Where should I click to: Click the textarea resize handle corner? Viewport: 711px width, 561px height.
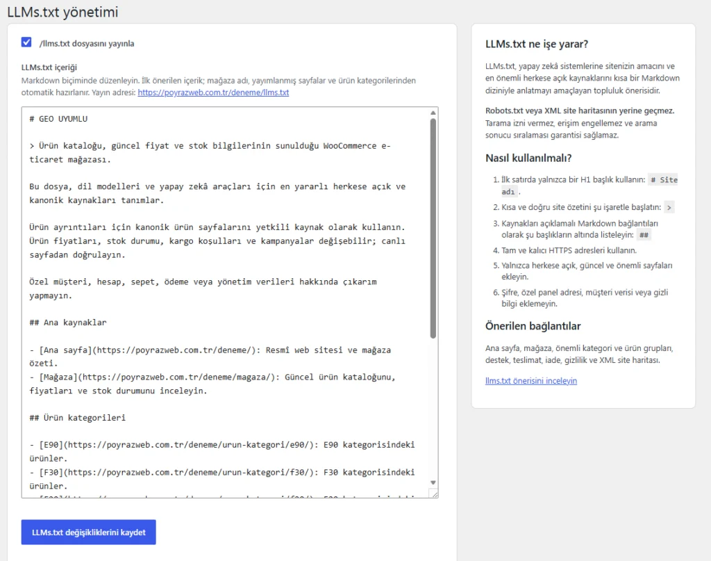tap(434, 494)
